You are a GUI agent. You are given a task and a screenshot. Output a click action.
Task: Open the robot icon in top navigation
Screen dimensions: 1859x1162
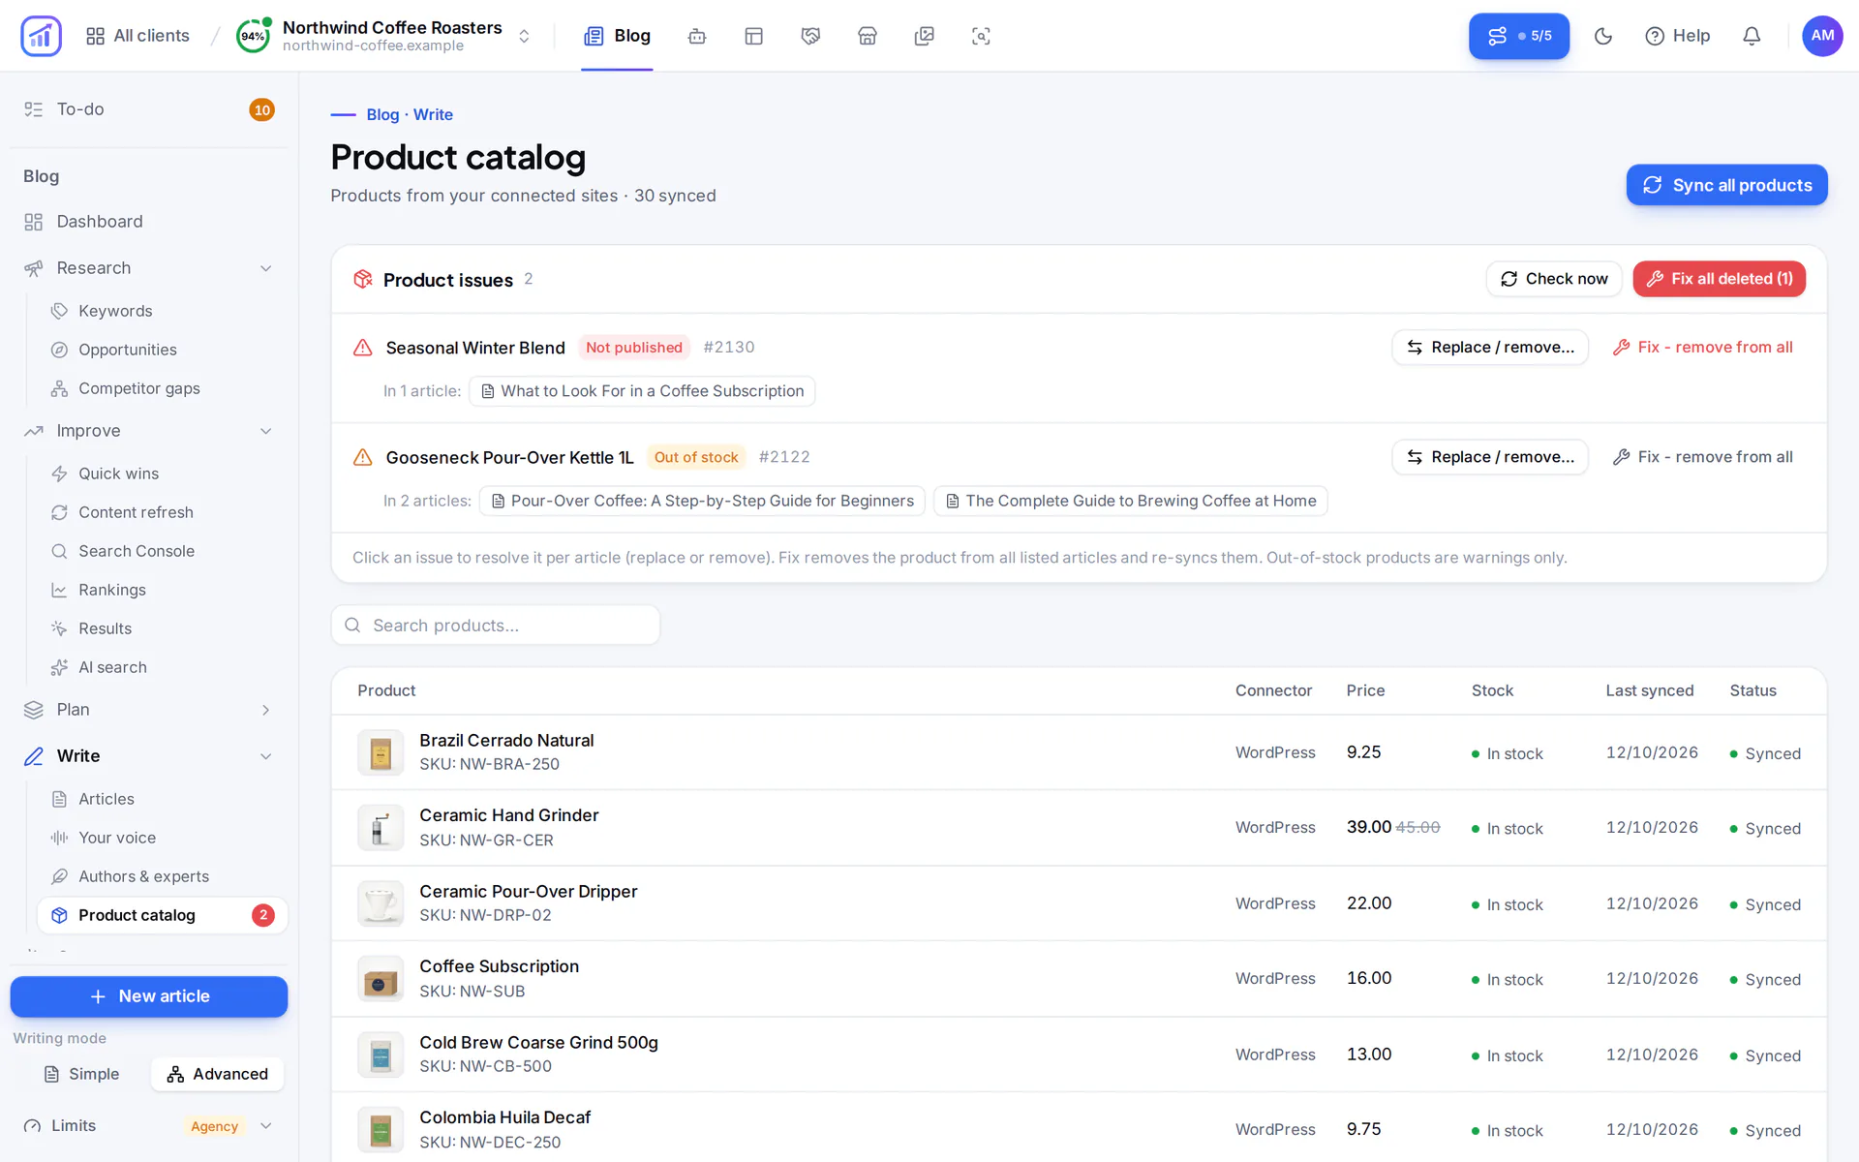tap(697, 36)
